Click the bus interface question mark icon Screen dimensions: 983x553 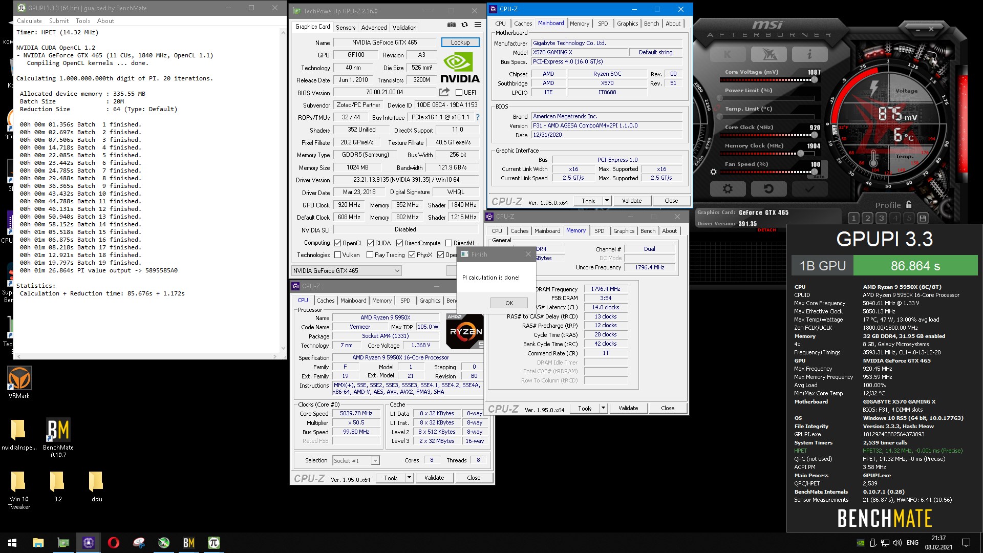[477, 117]
